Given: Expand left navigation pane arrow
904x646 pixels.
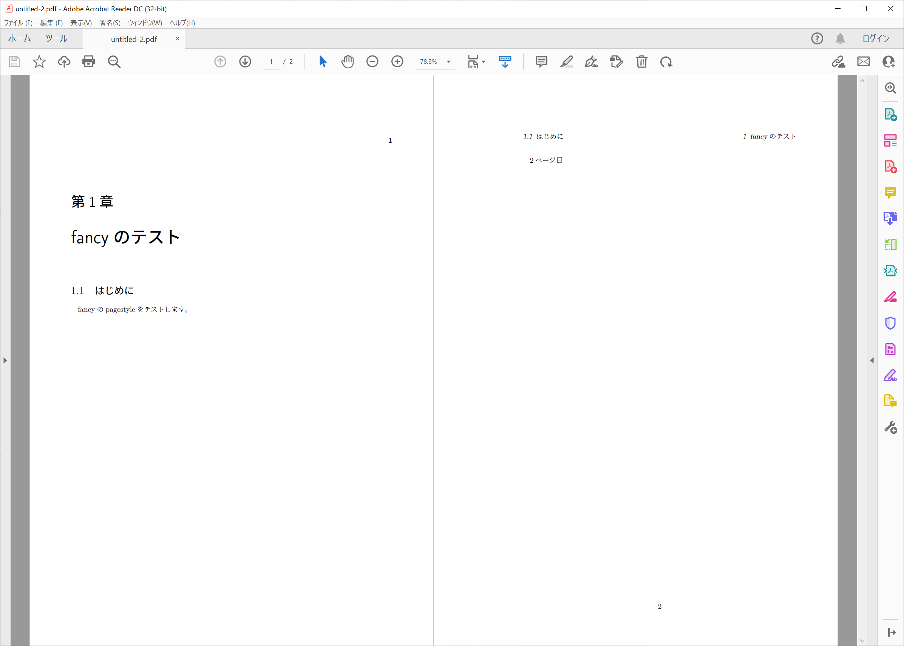Looking at the screenshot, I should 5,361.
